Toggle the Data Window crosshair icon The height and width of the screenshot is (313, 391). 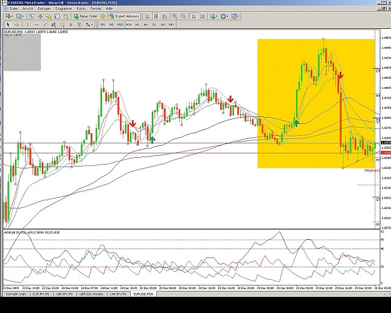(x=40, y=16)
